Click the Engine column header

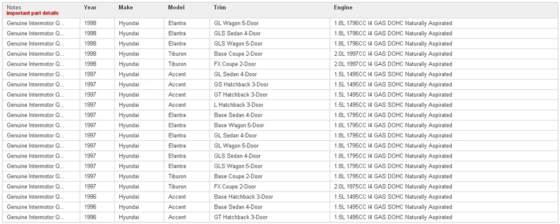click(x=343, y=7)
